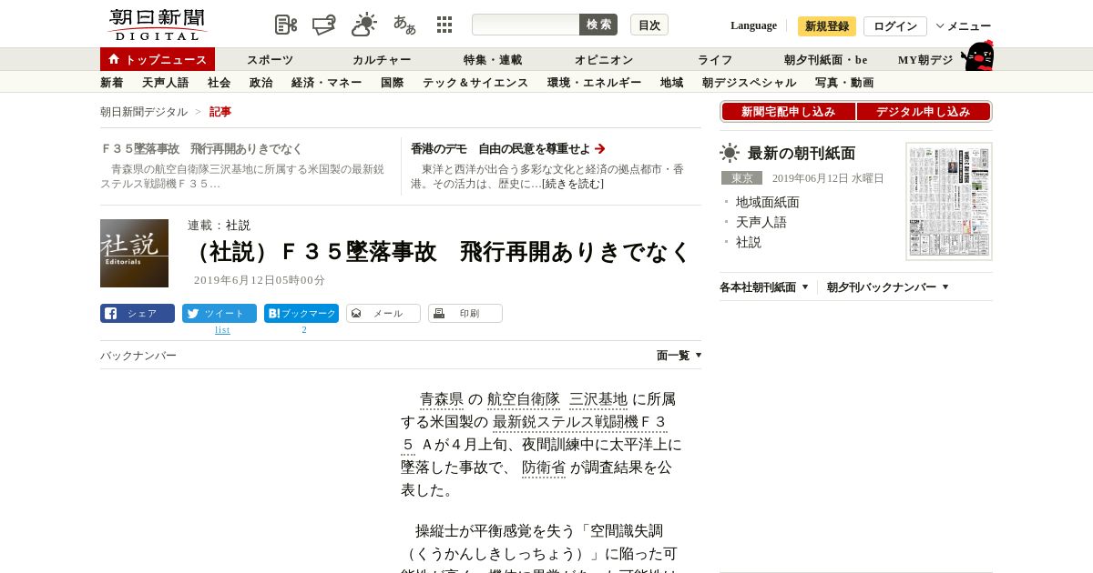Add a Hatena bookmark for the article
Screen dimensions: 1093x573
(x=301, y=314)
